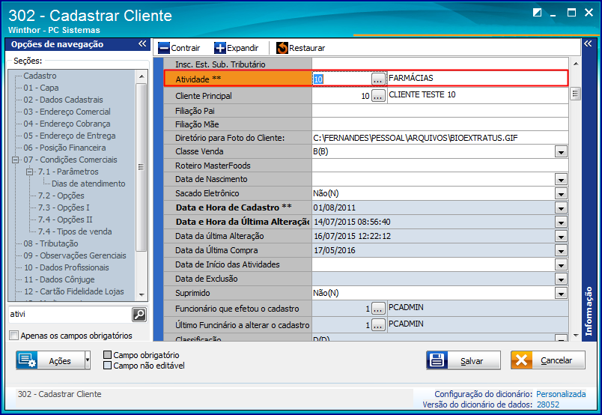Select the Cadastro tree root
The height and width of the screenshot is (415, 602).
(40, 76)
